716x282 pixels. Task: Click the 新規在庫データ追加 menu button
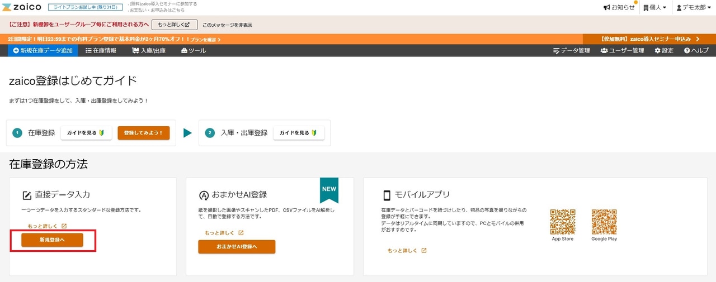coord(43,50)
